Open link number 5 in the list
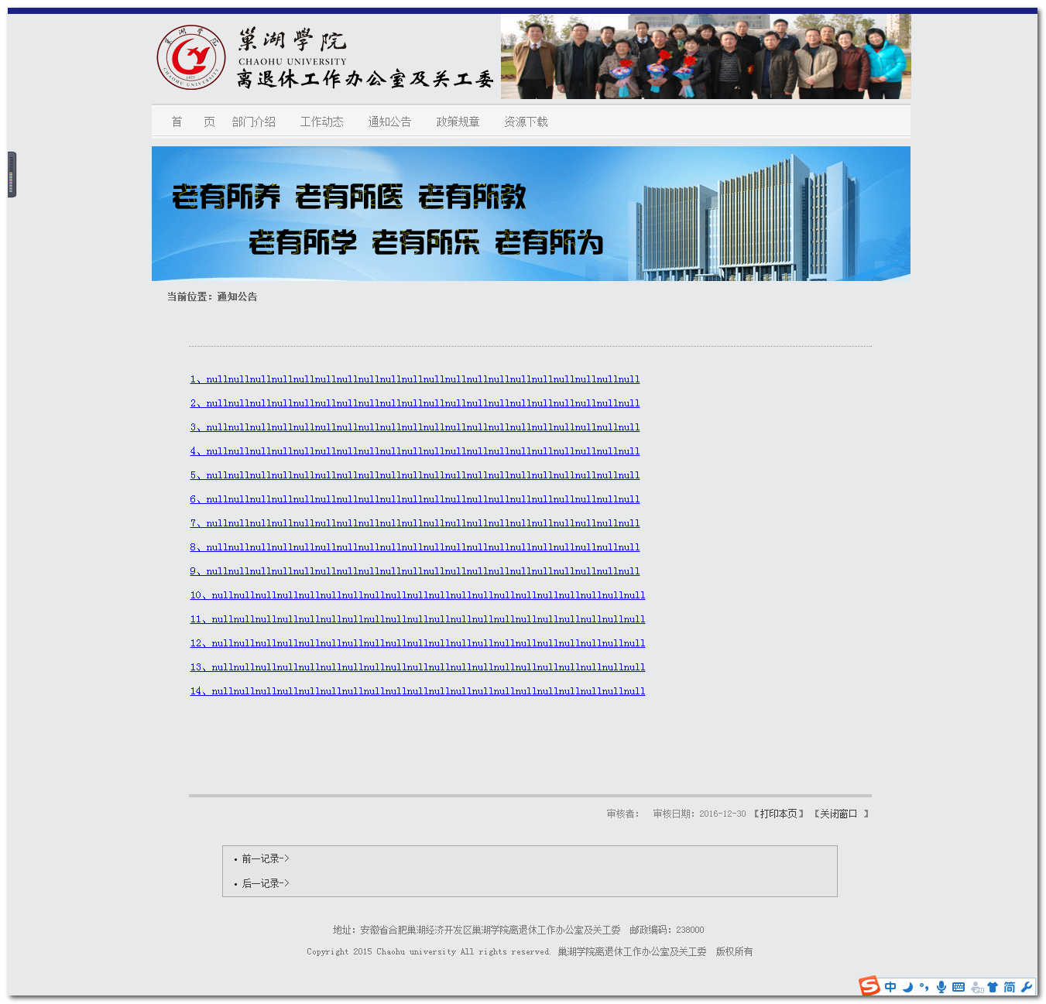Viewport: 1046px width, 1004px height. click(415, 475)
